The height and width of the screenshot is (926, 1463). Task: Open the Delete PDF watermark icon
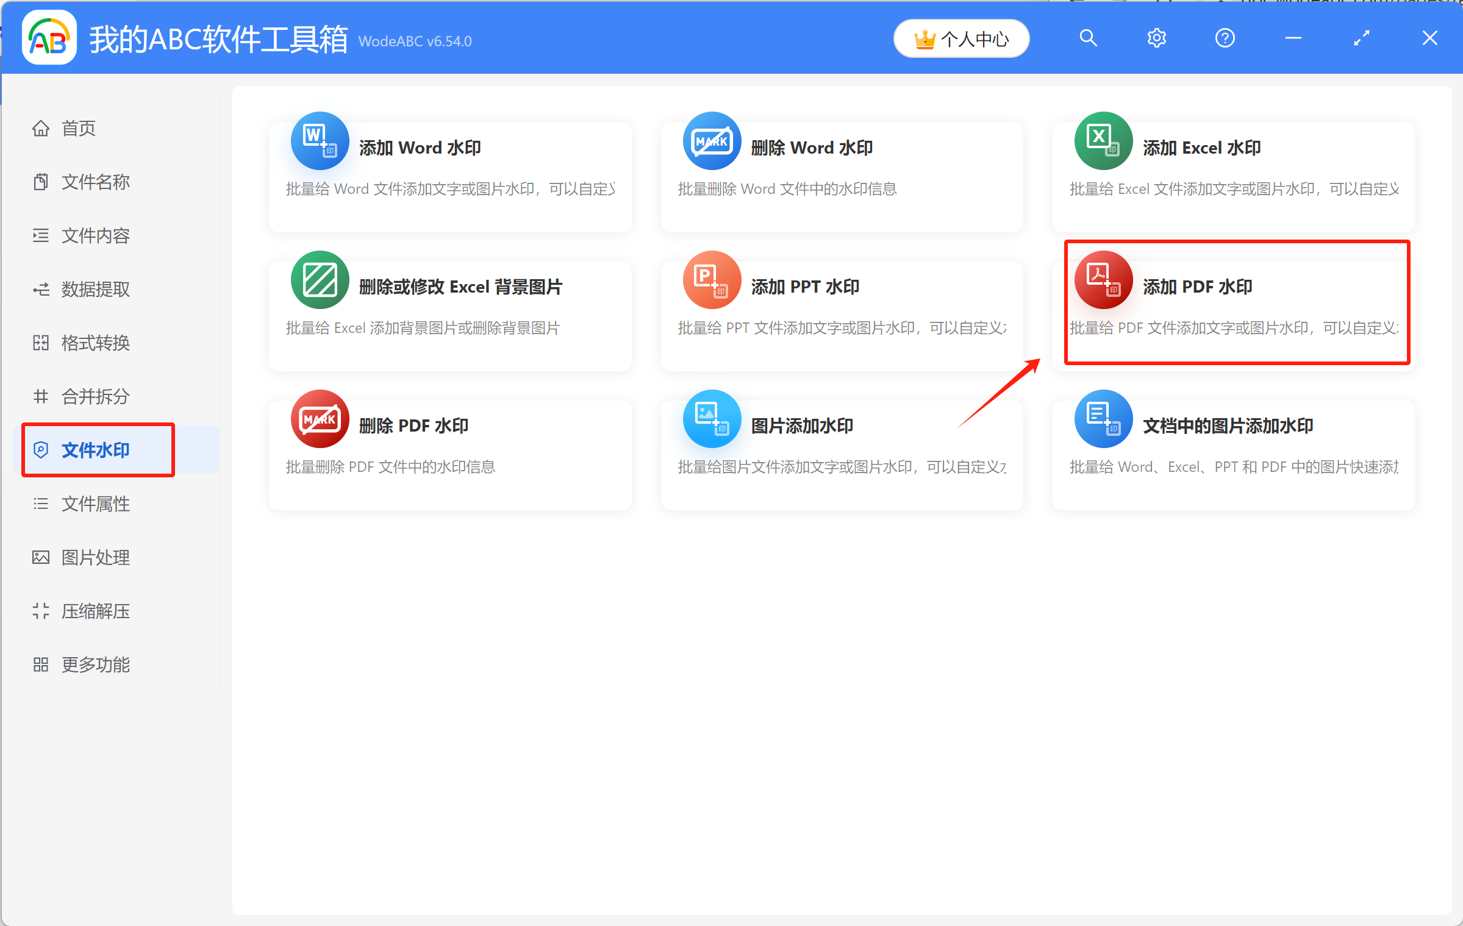click(320, 419)
